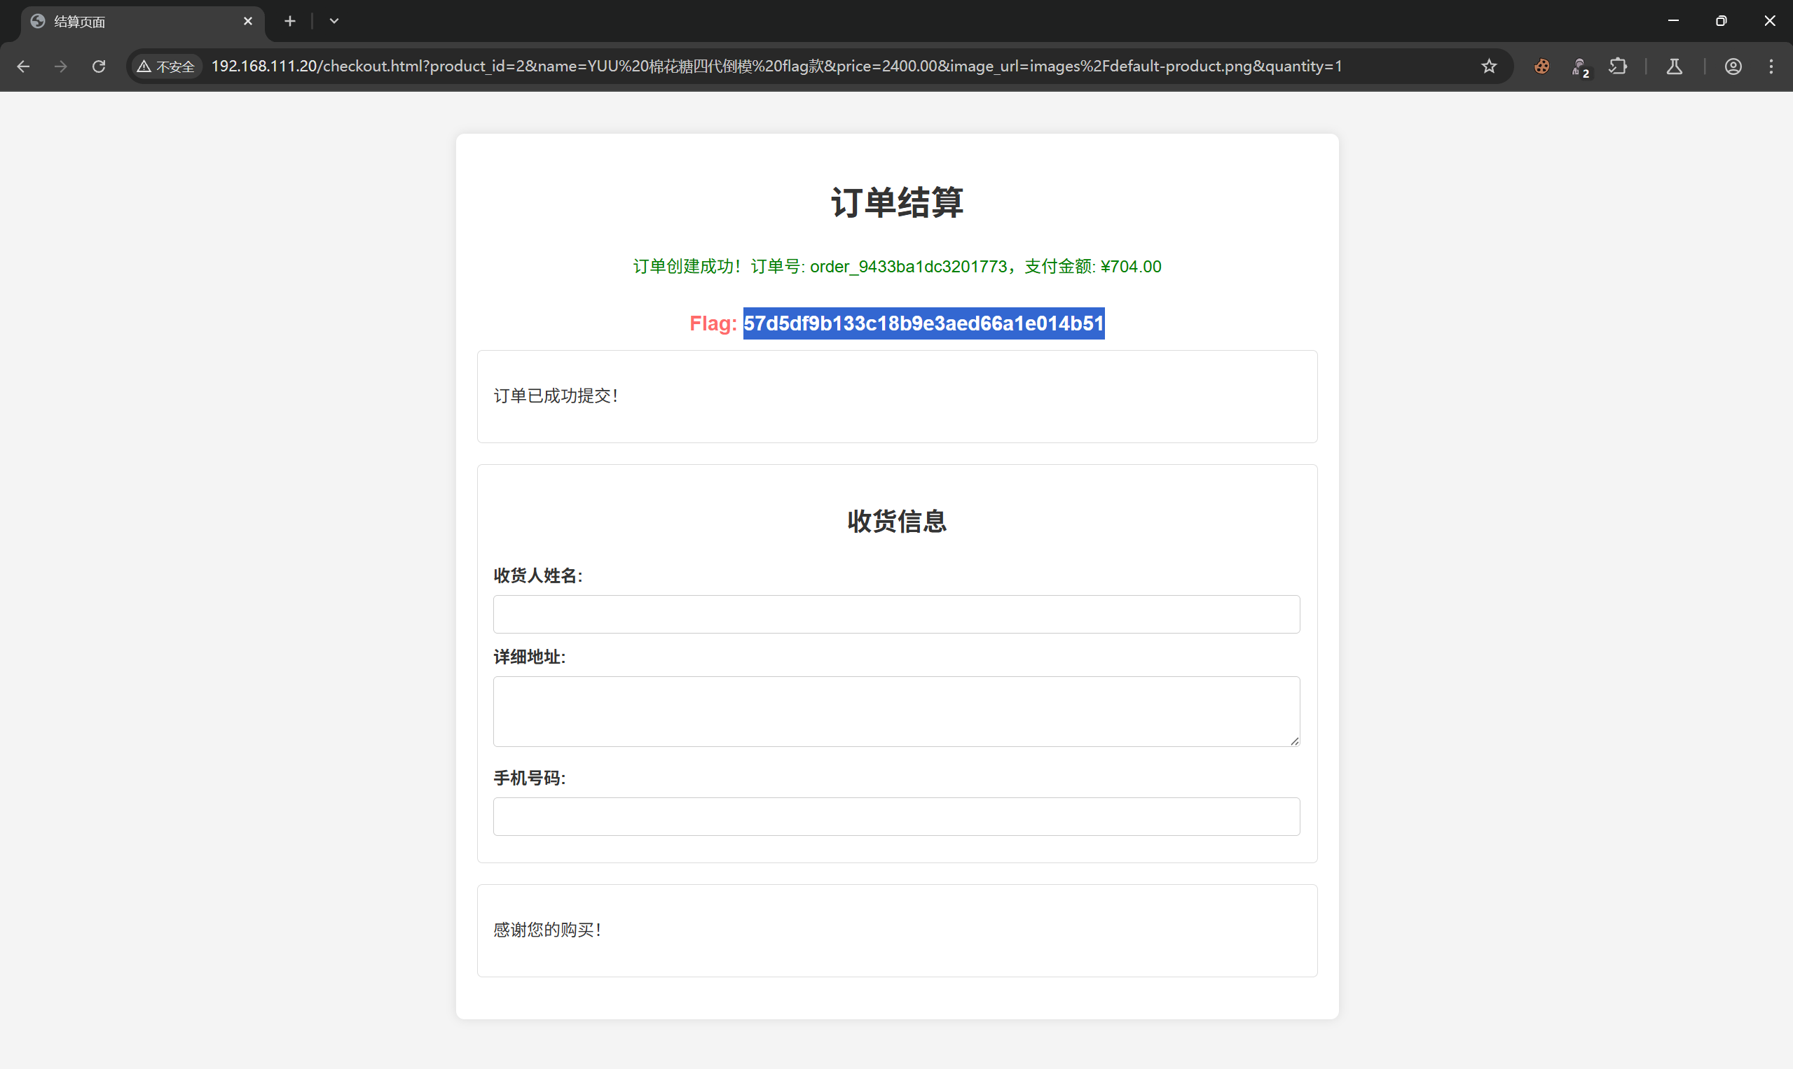Open the Chrome Labs flask icon
This screenshot has width=1793, height=1069.
click(x=1674, y=67)
